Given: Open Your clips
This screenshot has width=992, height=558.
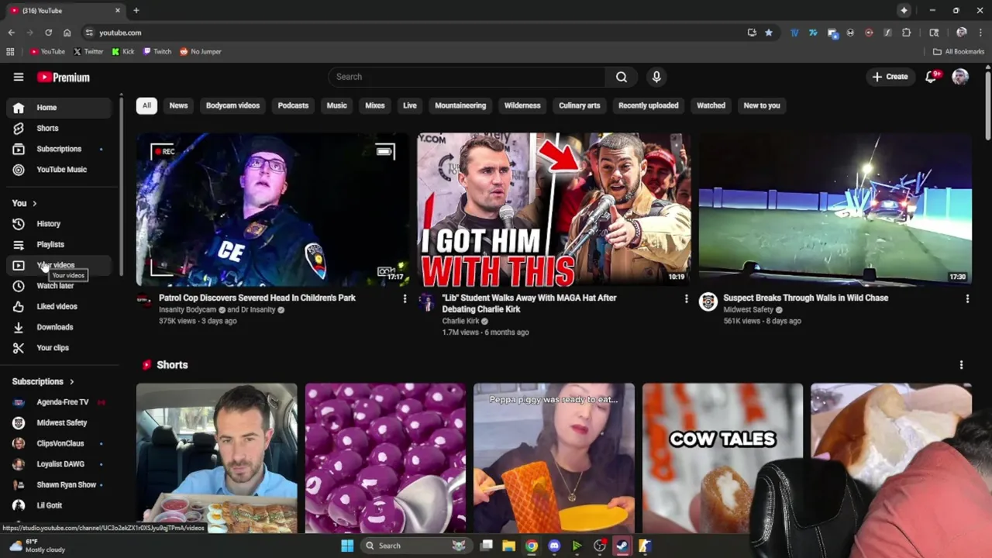Looking at the screenshot, I should coord(59,348).
